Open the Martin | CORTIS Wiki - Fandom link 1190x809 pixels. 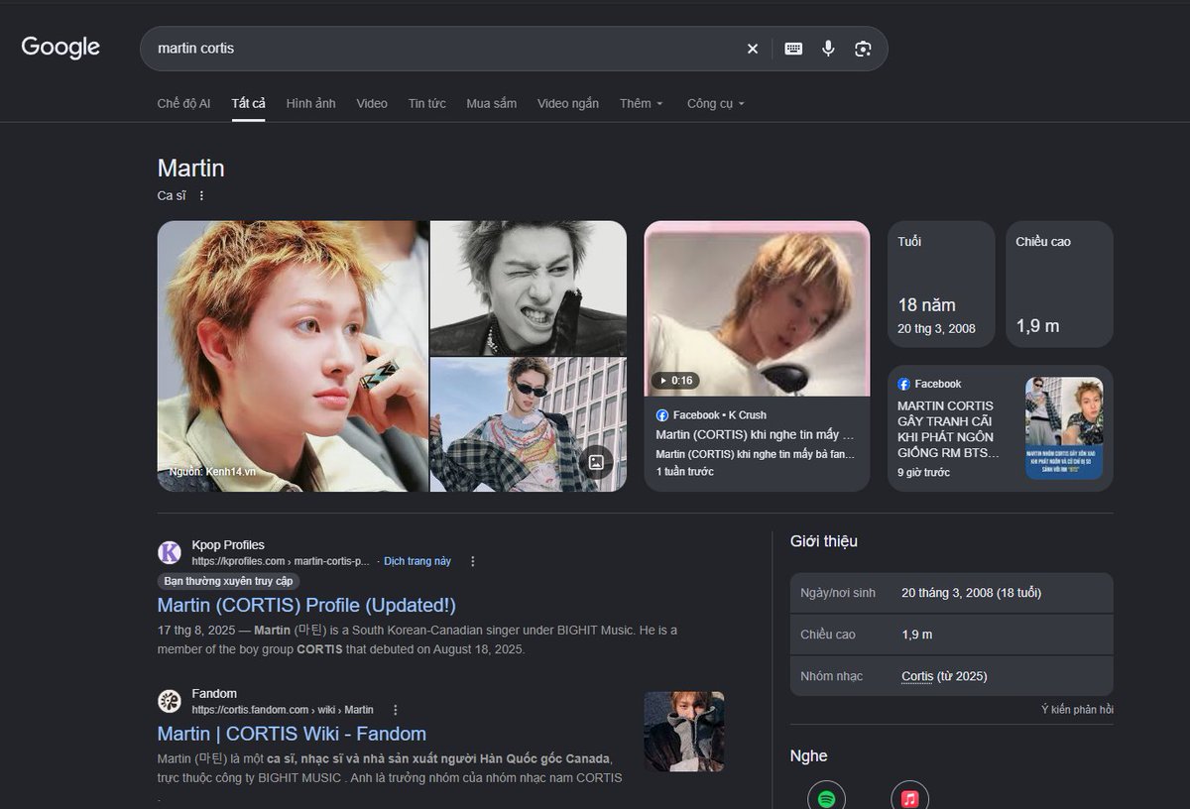point(292,734)
